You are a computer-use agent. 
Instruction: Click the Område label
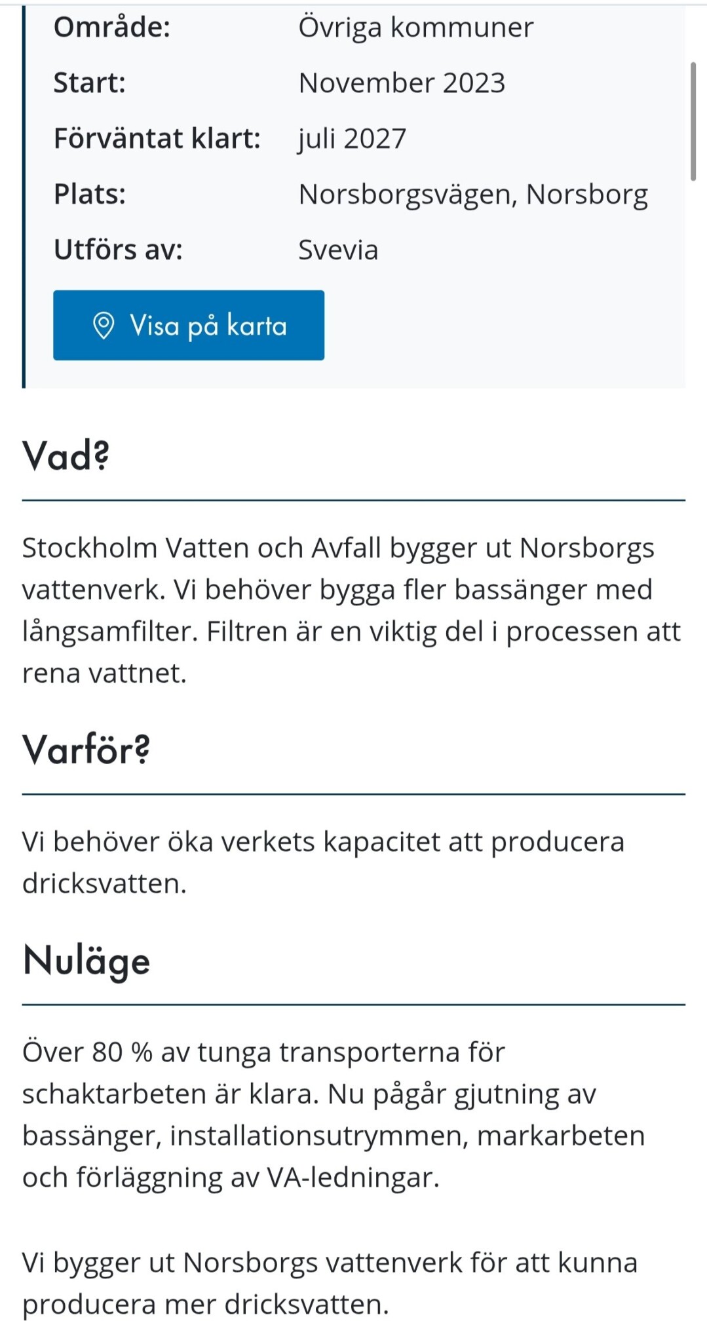[112, 28]
